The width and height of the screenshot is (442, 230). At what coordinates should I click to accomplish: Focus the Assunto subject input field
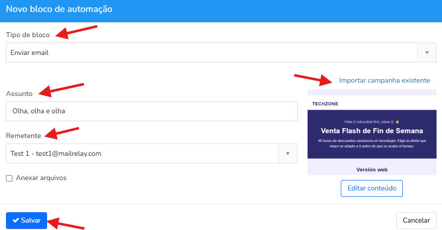[x=152, y=111]
